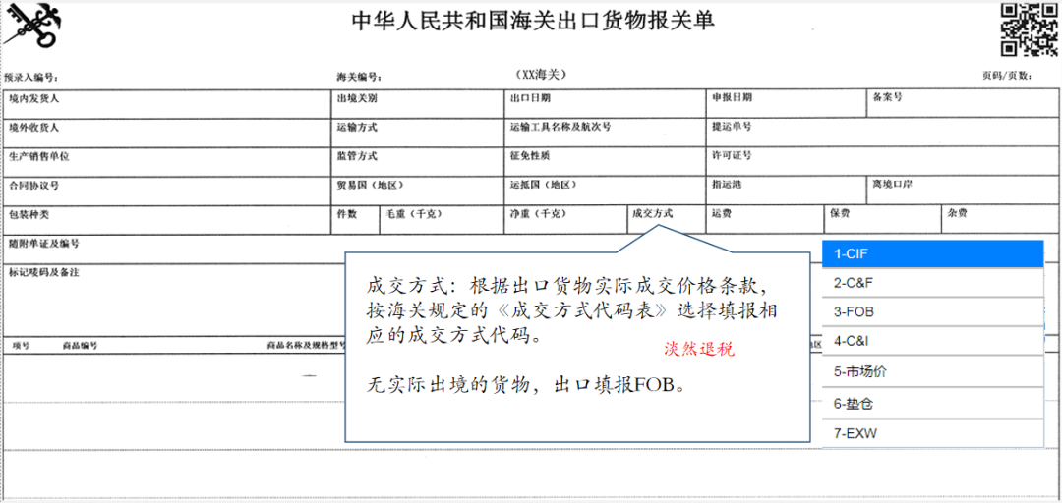
Task: Select 1-CIF in the dropdown list
Action: (x=932, y=254)
